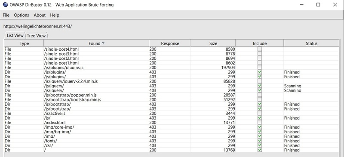
Task: Check Include for /index.html row
Action: 260,123
